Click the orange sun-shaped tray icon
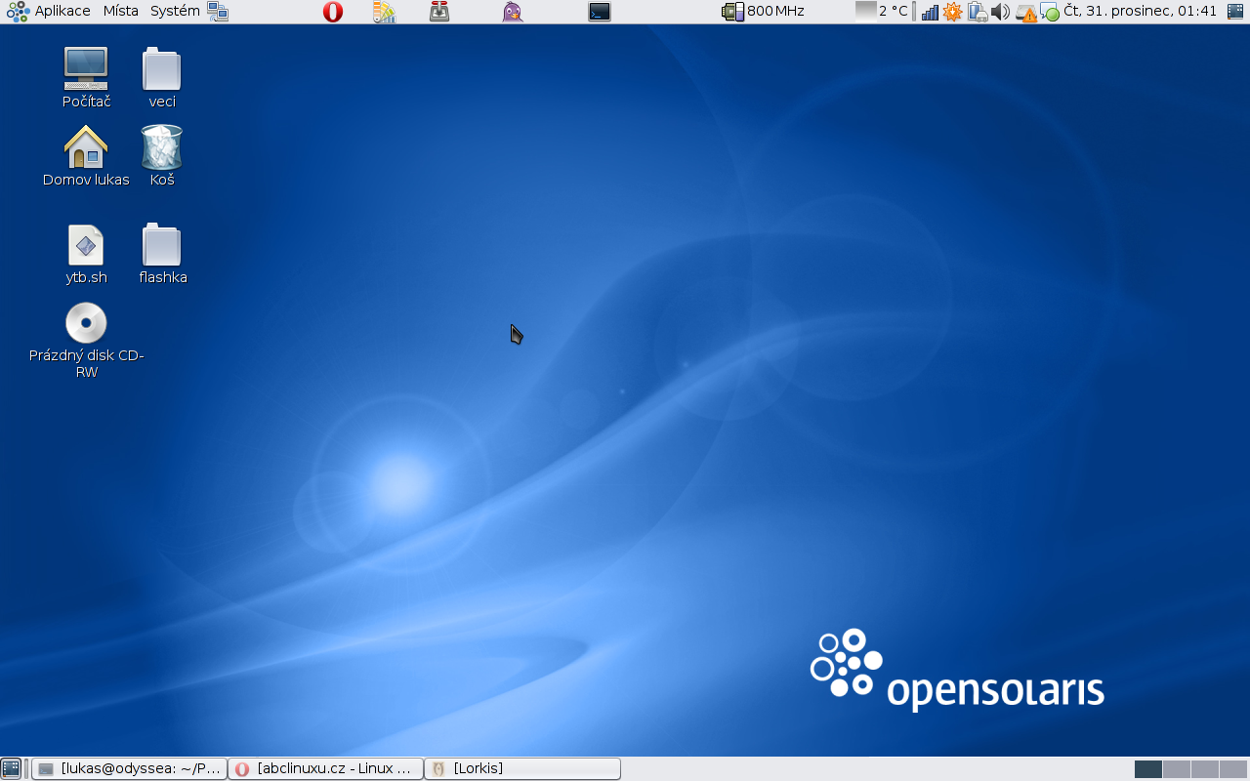1250x781 pixels. click(952, 12)
